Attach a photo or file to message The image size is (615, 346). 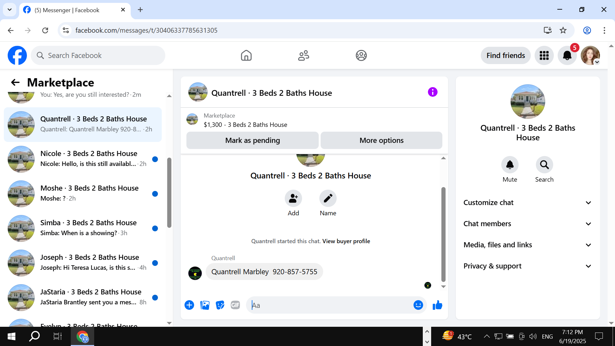pyautogui.click(x=205, y=305)
